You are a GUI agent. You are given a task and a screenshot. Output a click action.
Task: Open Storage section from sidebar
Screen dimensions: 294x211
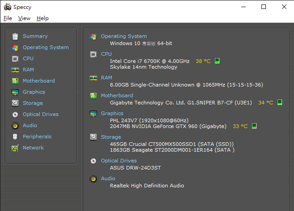pos(33,103)
